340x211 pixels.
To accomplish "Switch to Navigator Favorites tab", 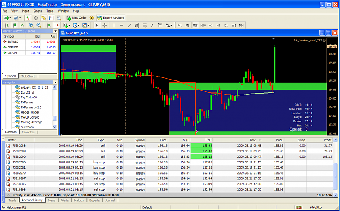I will click(x=28, y=132).
